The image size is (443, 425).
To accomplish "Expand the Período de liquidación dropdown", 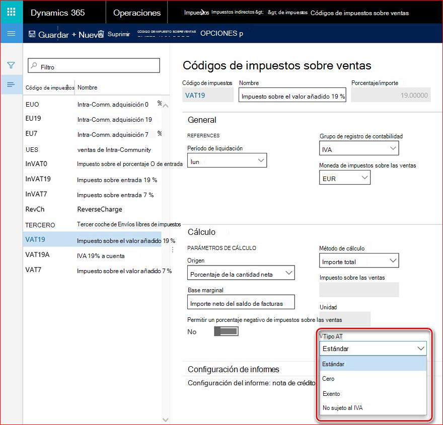I will pyautogui.click(x=227, y=160).
